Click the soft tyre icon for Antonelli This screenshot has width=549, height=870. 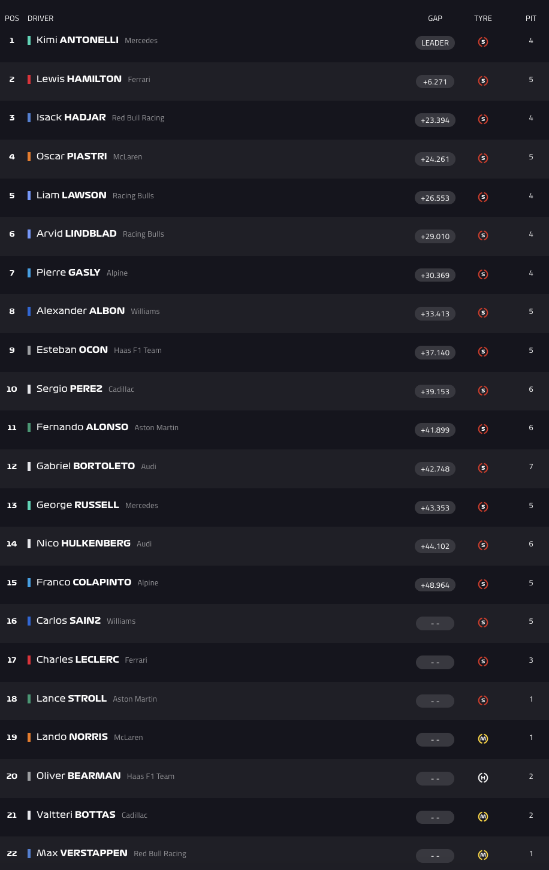(483, 42)
